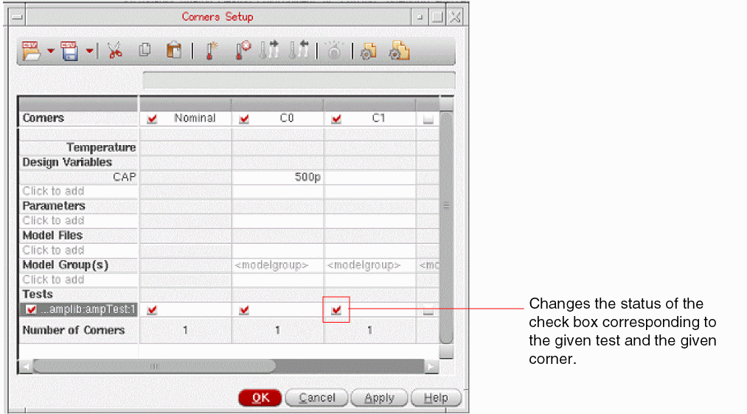Image resolution: width=747 pixels, height=414 pixels.
Task: Click the Temperature row label
Action: (101, 147)
